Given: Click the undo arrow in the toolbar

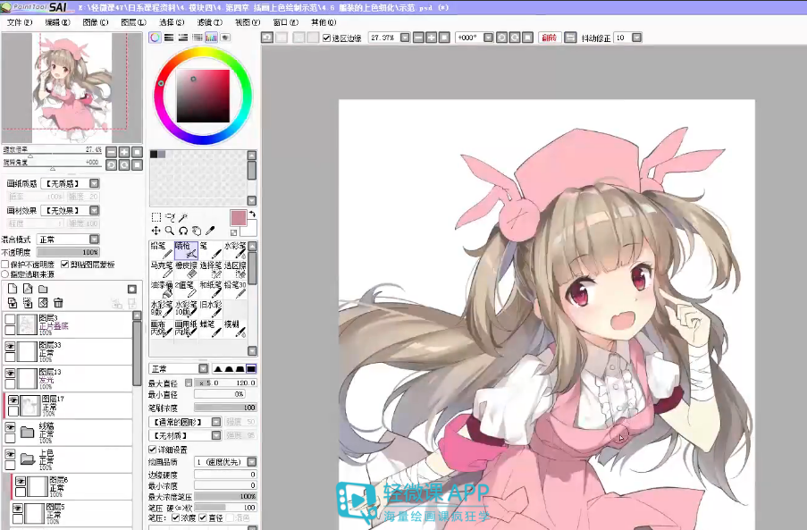Looking at the screenshot, I should [267, 38].
